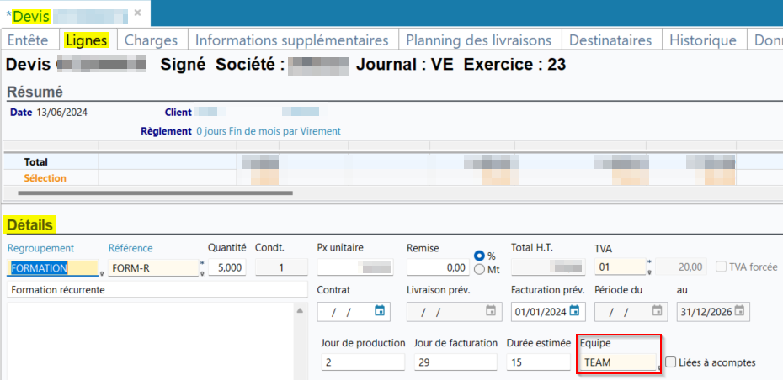The width and height of the screenshot is (783, 380).
Task: Click the Période du calendar icon
Action: tap(657, 311)
